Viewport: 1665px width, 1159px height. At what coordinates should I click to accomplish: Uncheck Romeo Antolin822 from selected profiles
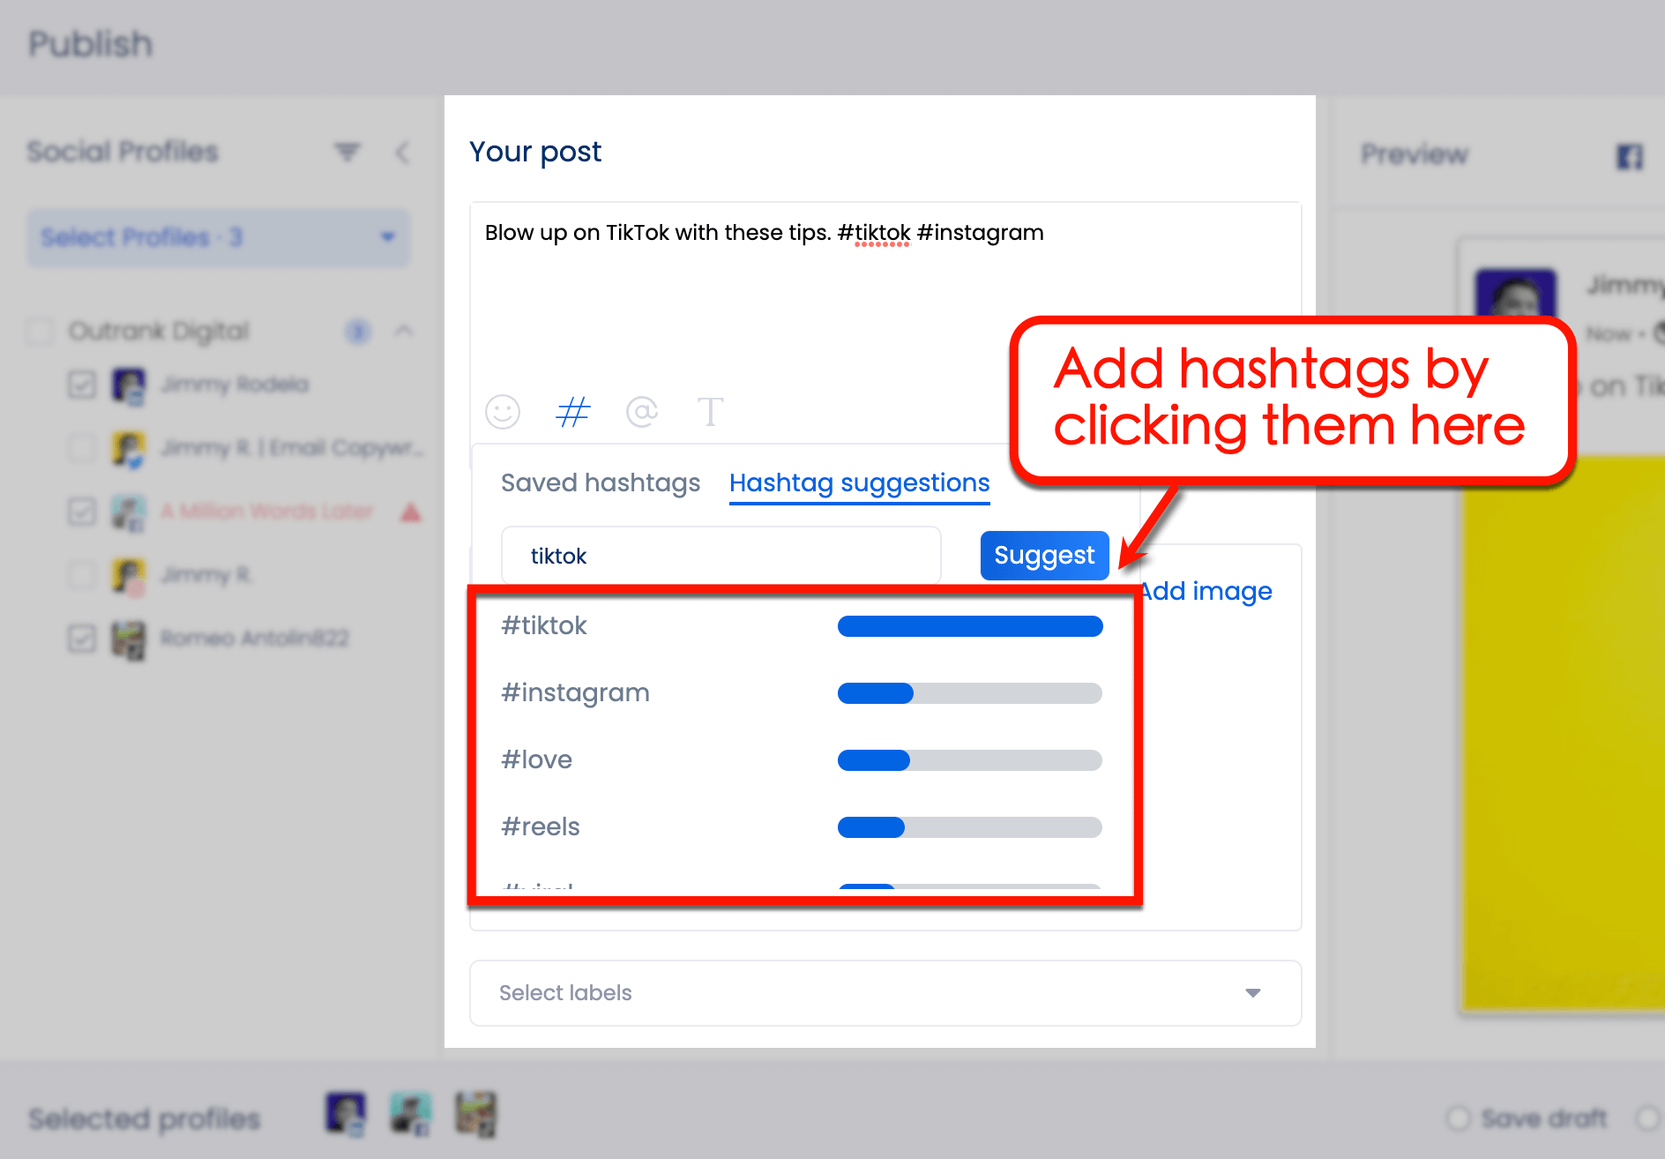81,639
